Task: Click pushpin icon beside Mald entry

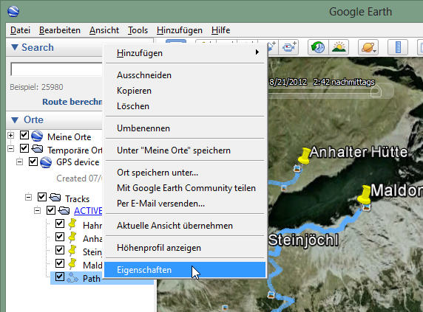Action: tap(72, 264)
